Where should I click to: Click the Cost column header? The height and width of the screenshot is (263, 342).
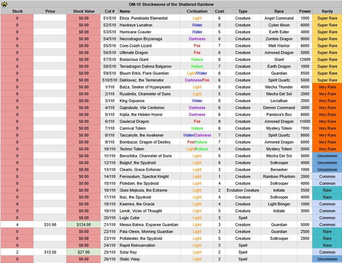219,11
